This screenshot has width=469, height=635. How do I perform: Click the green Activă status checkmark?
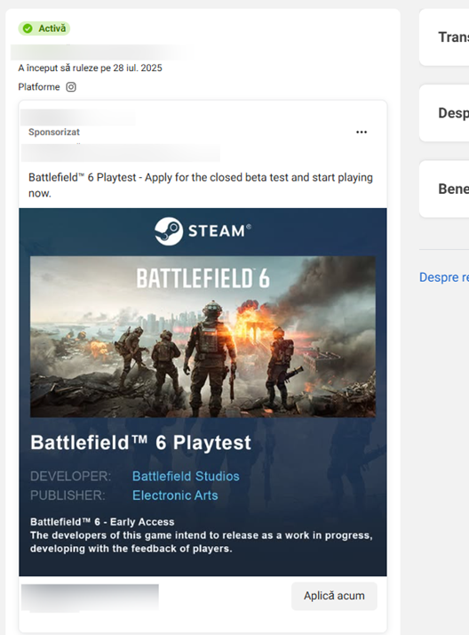click(x=28, y=28)
